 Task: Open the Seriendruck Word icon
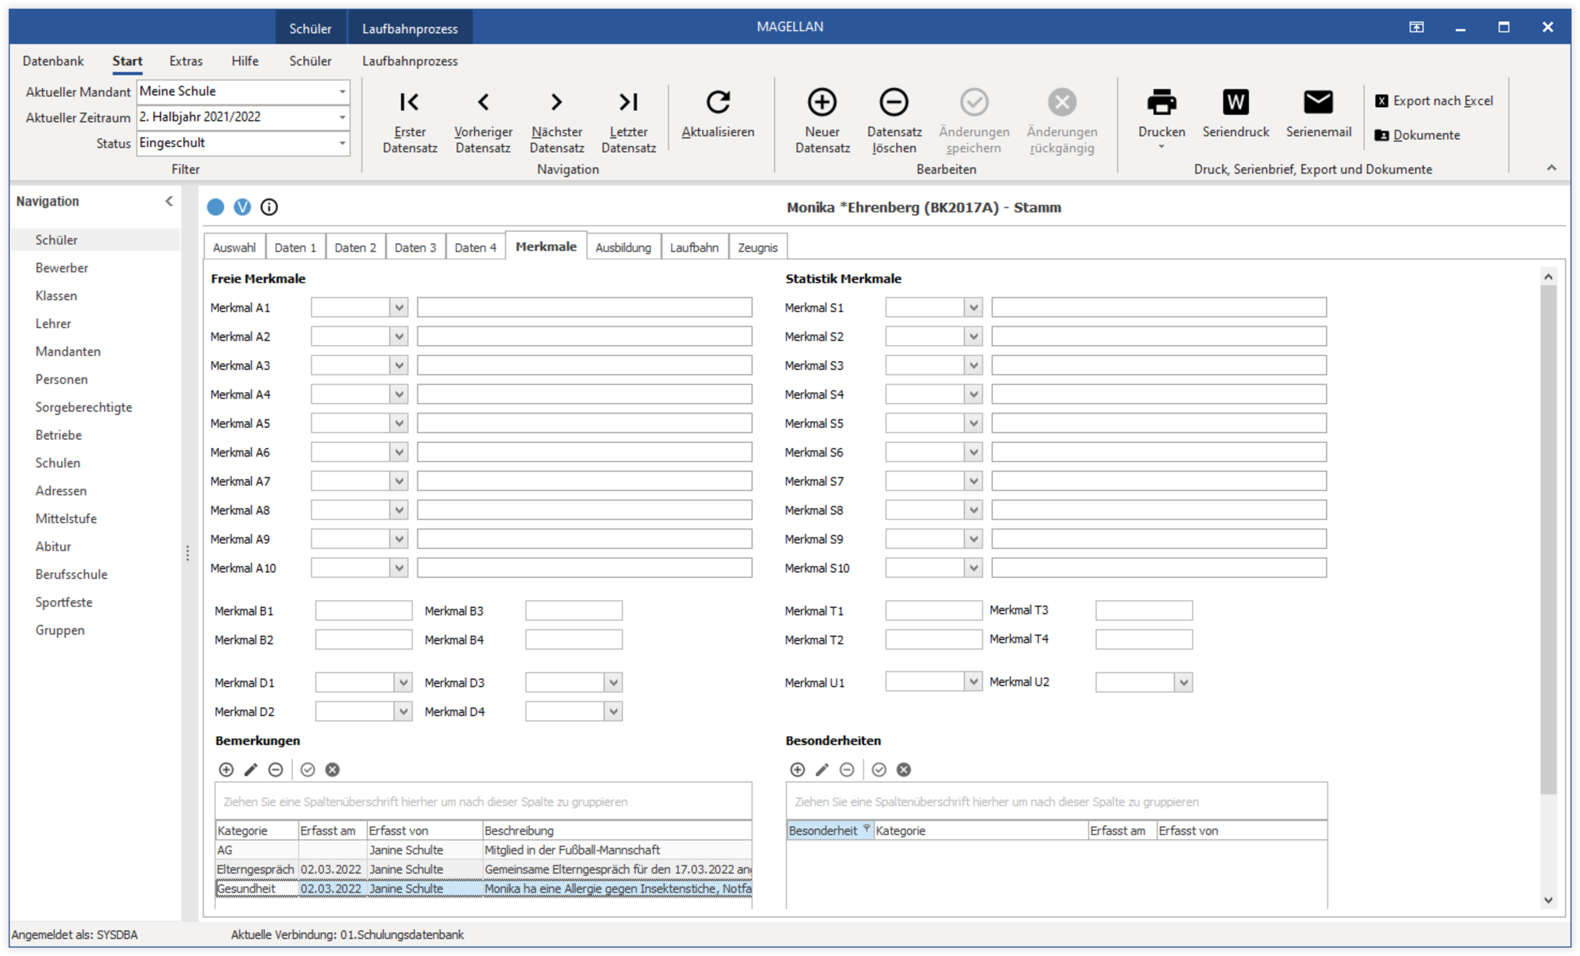pos(1235,102)
